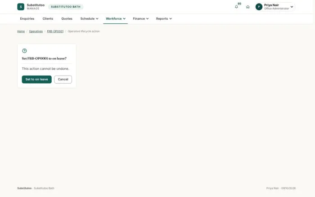Open the Enquiries tab
The height and width of the screenshot is (197, 315).
click(27, 19)
